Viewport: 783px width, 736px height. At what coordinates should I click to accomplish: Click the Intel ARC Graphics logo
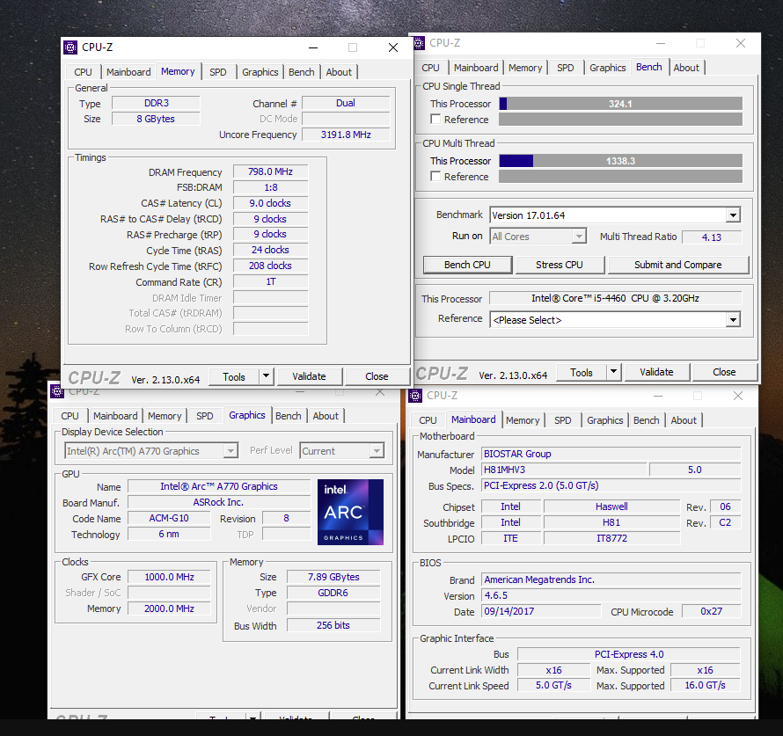tap(350, 512)
